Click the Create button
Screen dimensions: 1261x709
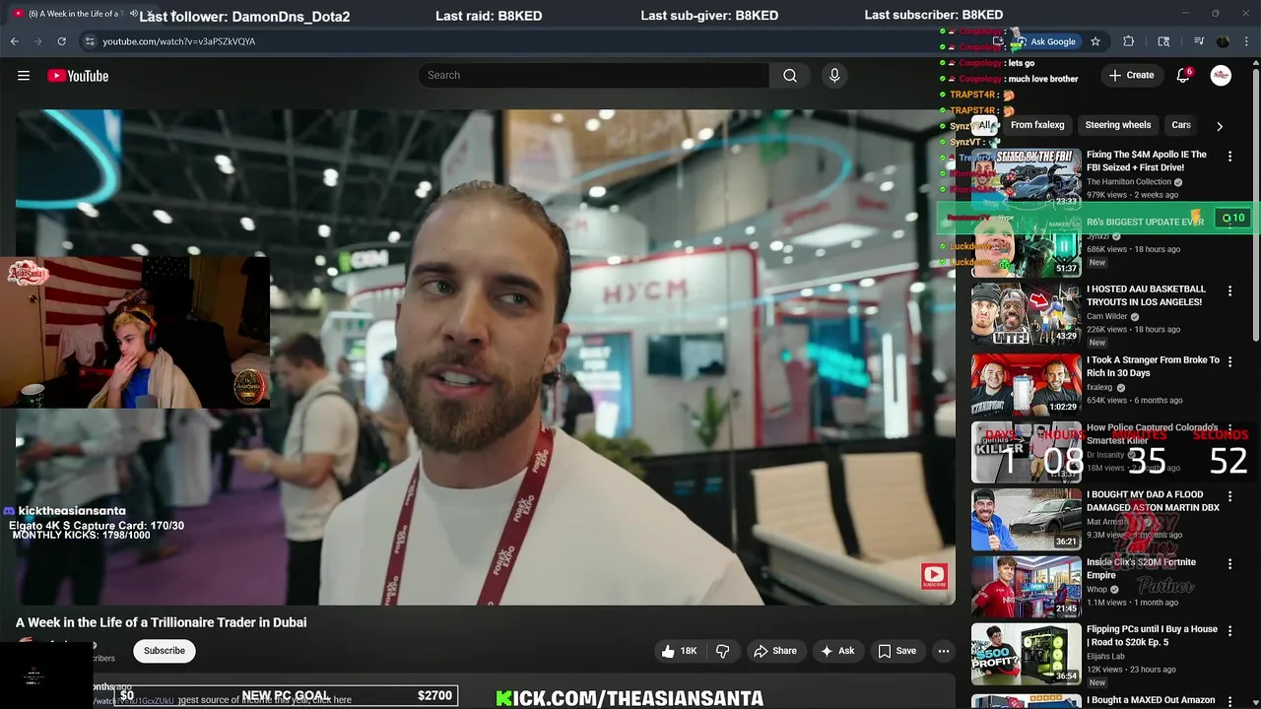coord(1131,76)
